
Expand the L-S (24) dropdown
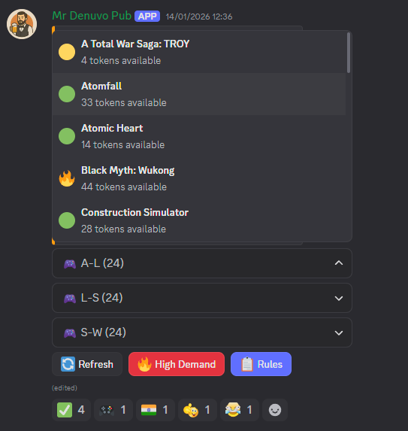pyautogui.click(x=202, y=298)
